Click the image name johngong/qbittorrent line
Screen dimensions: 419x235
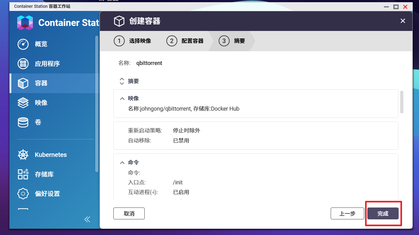(x=184, y=109)
